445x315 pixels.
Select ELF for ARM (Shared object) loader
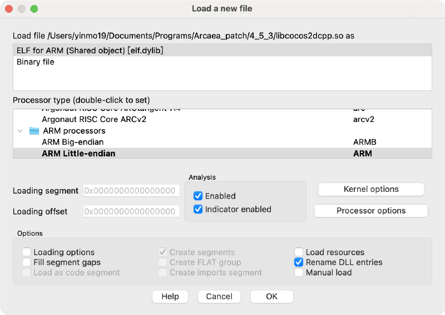point(90,50)
